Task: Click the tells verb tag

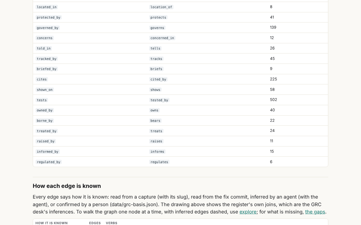Action: coord(155,48)
